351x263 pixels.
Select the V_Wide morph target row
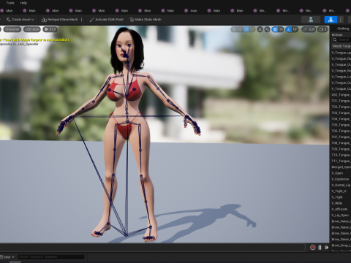[x=341, y=203]
